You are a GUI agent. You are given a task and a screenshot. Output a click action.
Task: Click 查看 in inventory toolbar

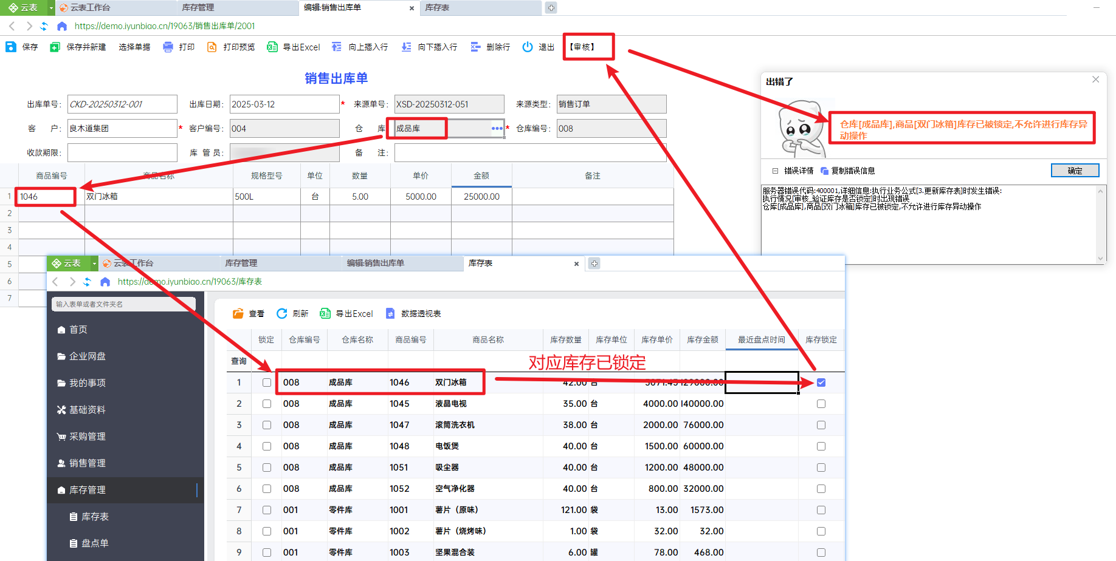[x=248, y=314]
